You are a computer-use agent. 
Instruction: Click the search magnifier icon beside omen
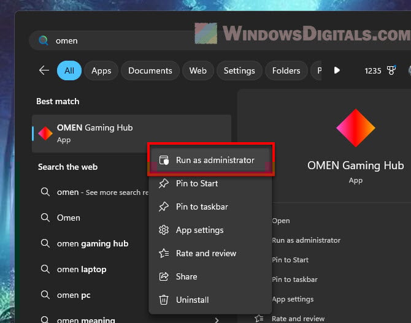click(x=44, y=40)
